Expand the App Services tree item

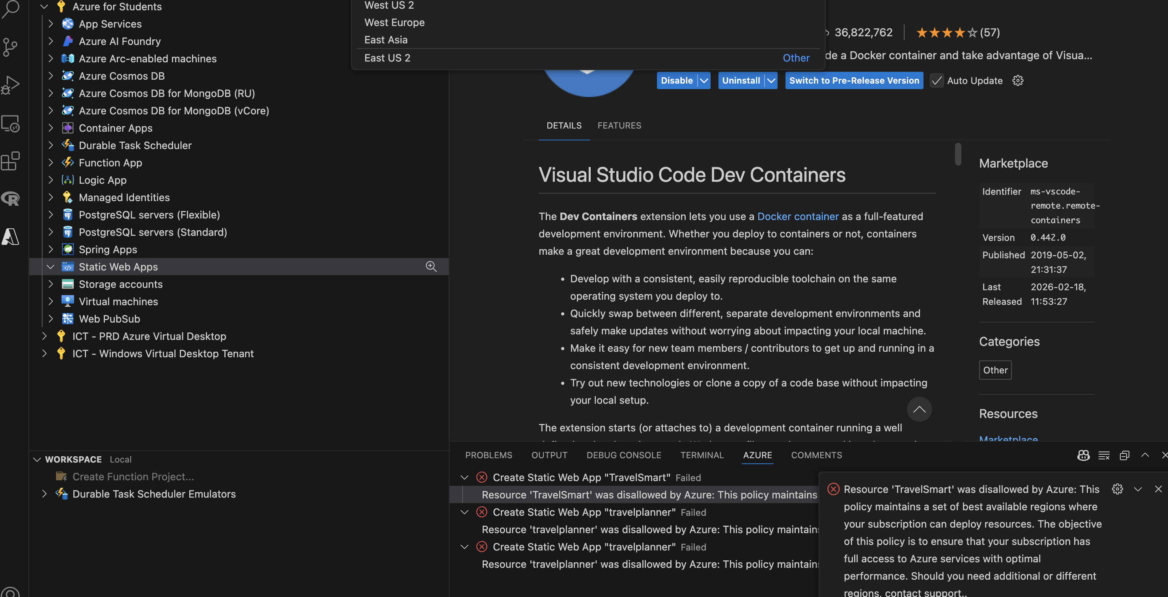coord(50,24)
